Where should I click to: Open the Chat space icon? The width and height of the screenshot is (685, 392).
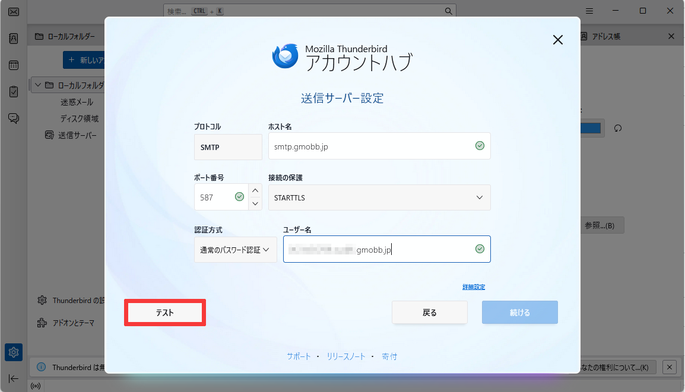click(x=13, y=118)
